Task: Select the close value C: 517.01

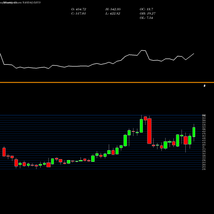Action: point(79,14)
